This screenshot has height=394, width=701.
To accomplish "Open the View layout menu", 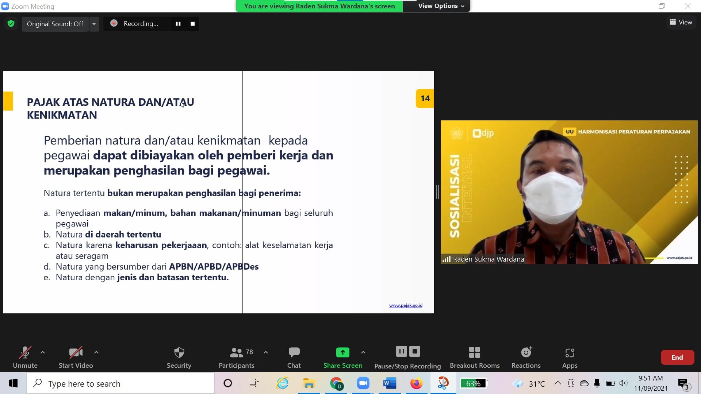I will click(x=681, y=22).
